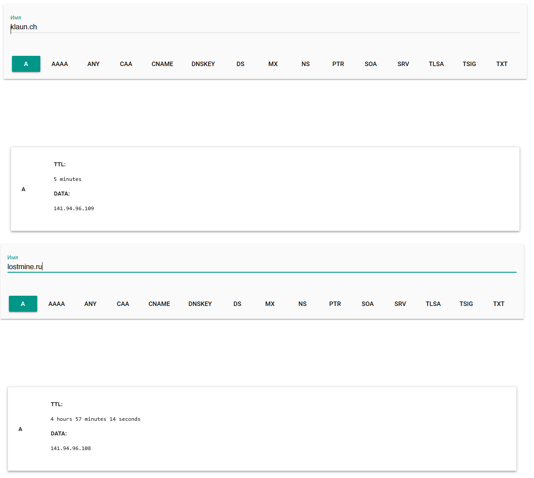Pick CAA record type for klaun.ch
This screenshot has width=534, height=478.
[x=126, y=64]
